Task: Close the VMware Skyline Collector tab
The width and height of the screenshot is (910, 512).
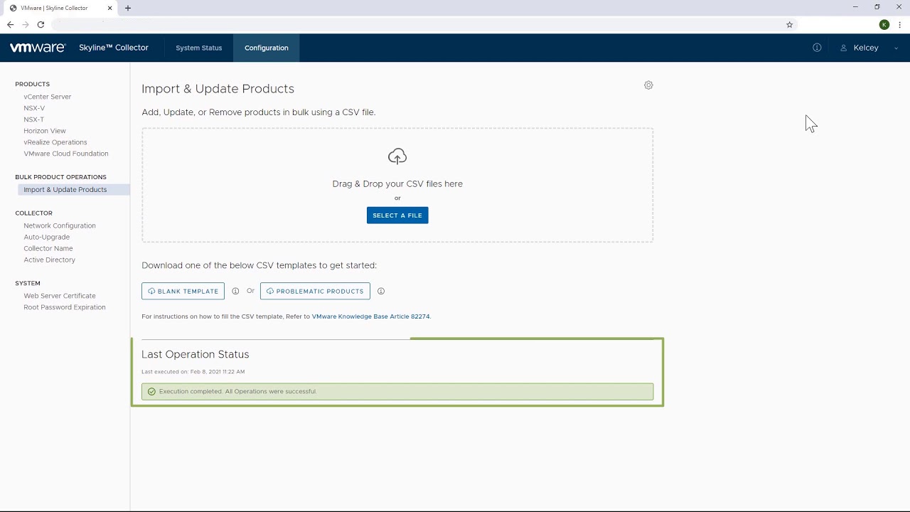Action: 109,8
